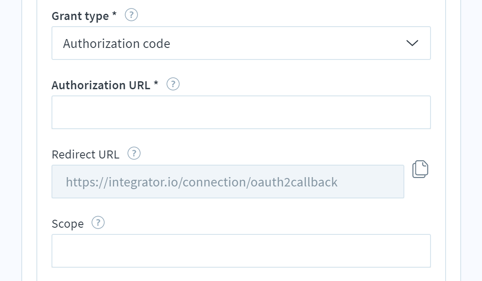View help info next to Scope
482x281 pixels.
coord(98,222)
